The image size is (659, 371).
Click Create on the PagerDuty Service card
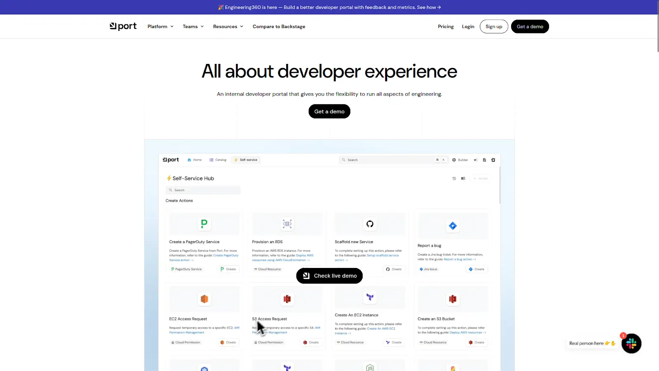(x=228, y=269)
